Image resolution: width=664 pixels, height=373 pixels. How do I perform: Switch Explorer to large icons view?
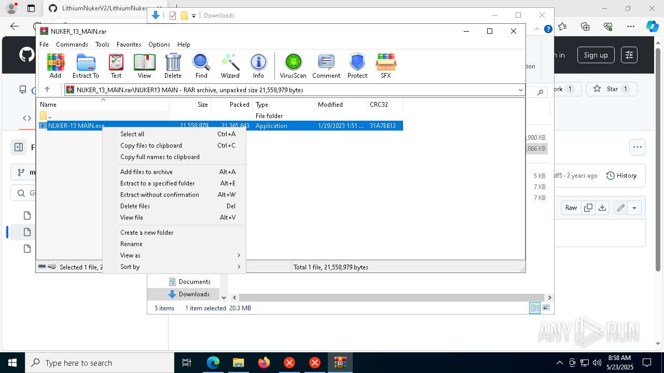point(546,308)
